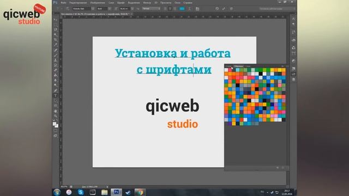Screen dimensions: 349x196
Task: Open the Bold font style dropdown
Action: (x=109, y=9)
